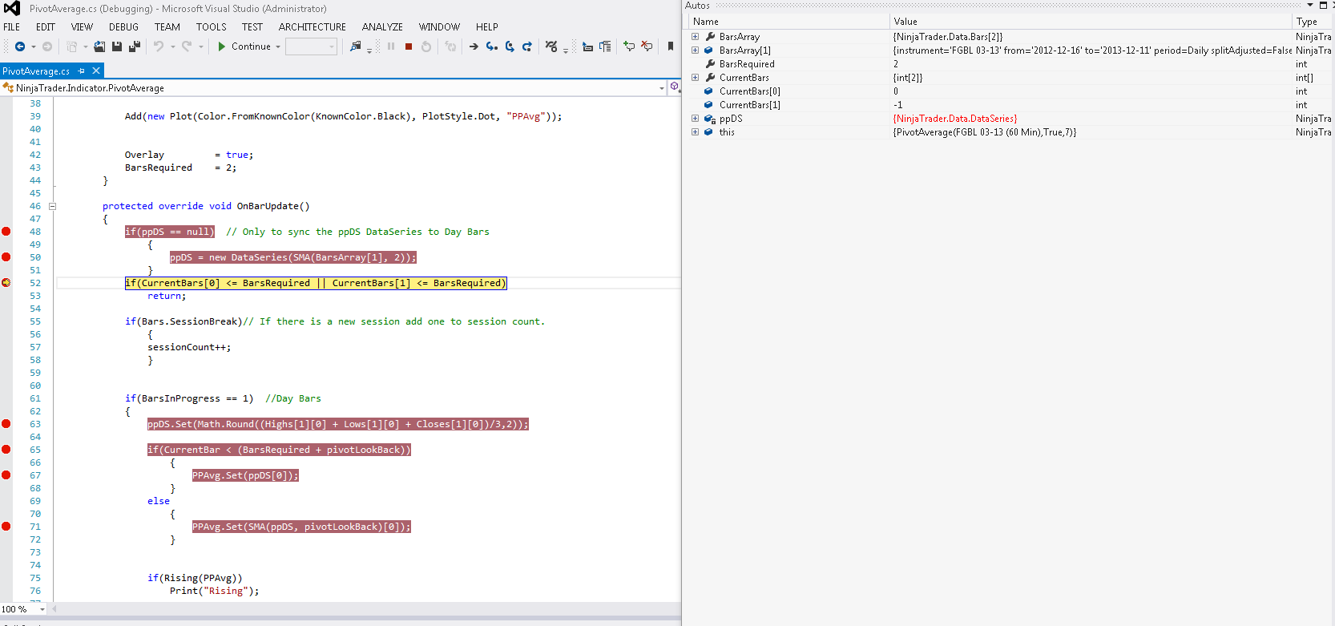Viewport: 1335px width, 626px height.
Task: Open the ARCHITECTURE menu
Action: (313, 26)
